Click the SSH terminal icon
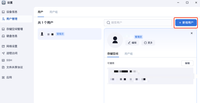Screen dimensions: 200x103 (x=3, y=60)
